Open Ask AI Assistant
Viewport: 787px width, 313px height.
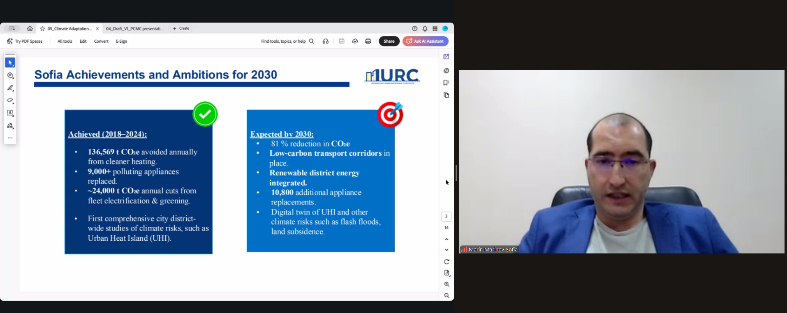[x=426, y=41]
